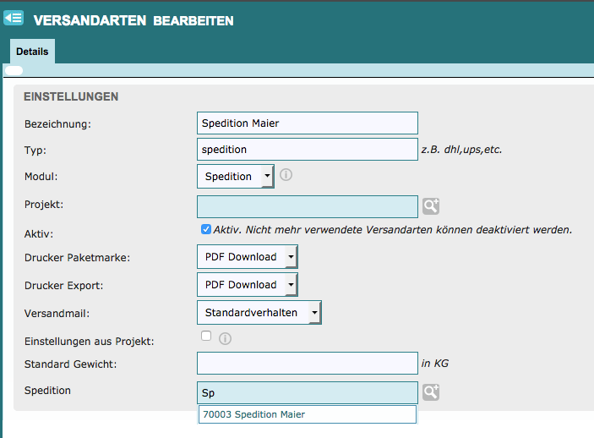Image resolution: width=594 pixels, height=438 pixels.
Task: Click into the Bezeichnung text field
Action: click(307, 123)
